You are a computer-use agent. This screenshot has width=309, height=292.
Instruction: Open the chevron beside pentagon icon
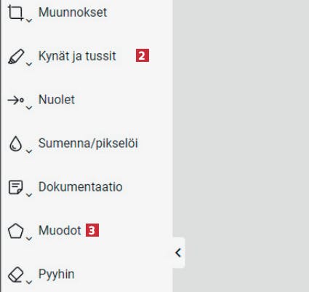(x=29, y=238)
